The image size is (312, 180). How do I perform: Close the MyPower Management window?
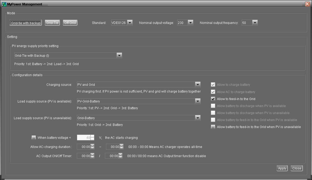[x=307, y=4]
